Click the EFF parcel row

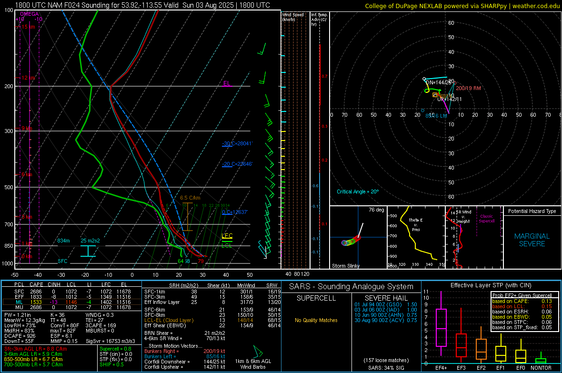(x=72, y=297)
